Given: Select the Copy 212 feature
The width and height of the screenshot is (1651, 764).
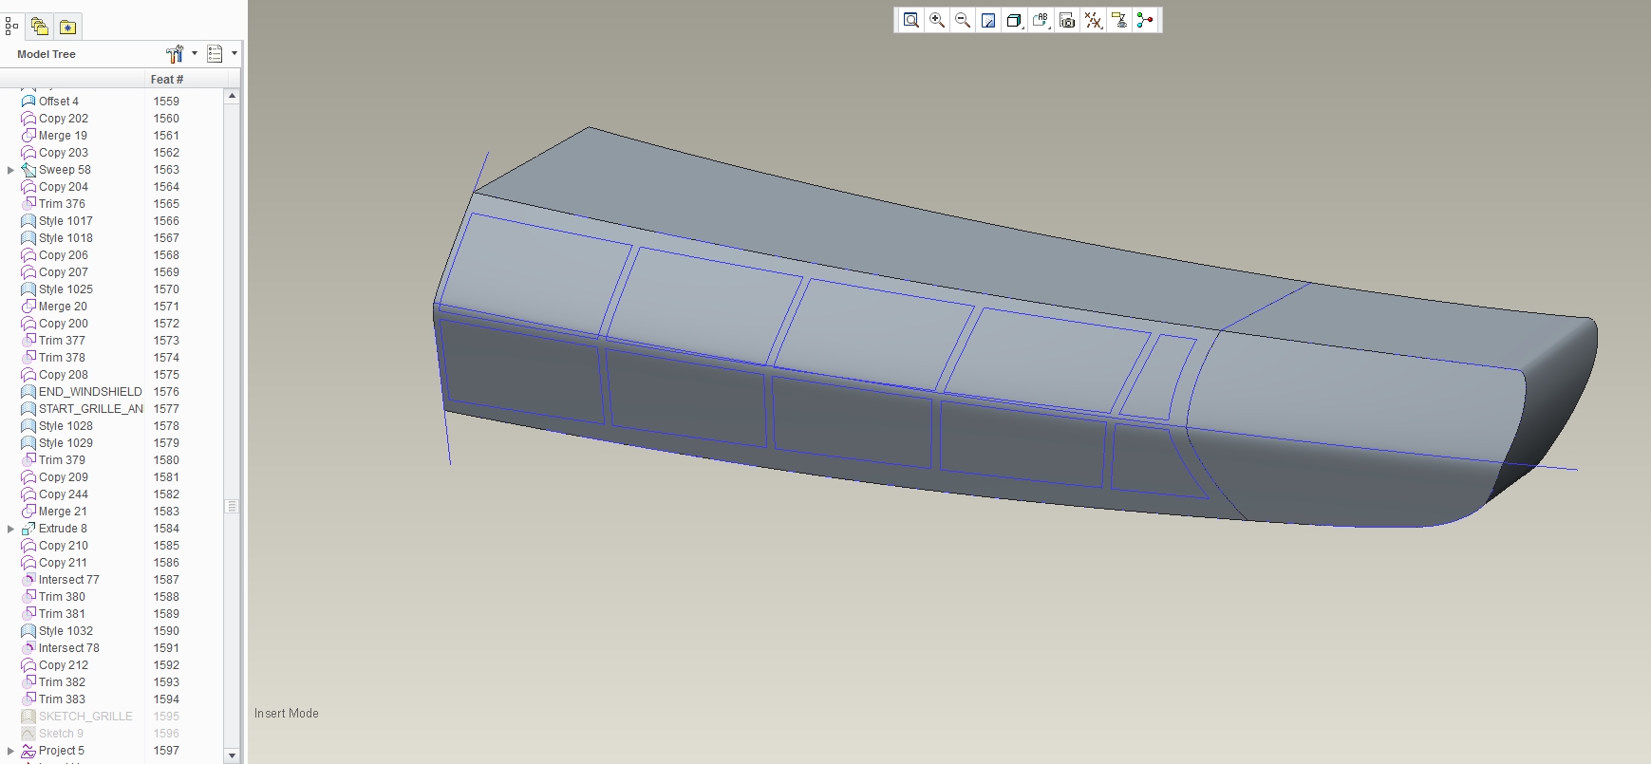Looking at the screenshot, I should 64,665.
